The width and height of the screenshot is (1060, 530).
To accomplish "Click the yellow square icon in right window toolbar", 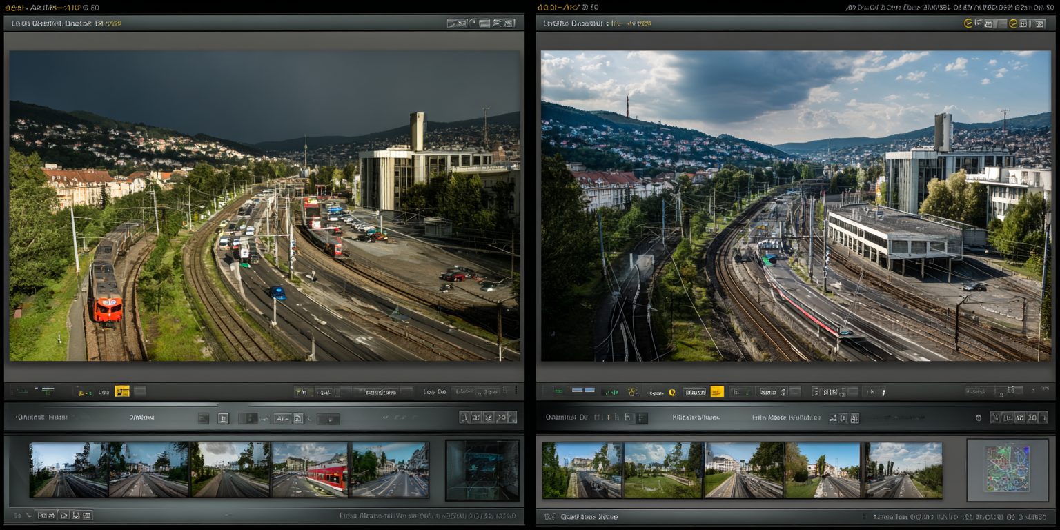I will pos(717,391).
